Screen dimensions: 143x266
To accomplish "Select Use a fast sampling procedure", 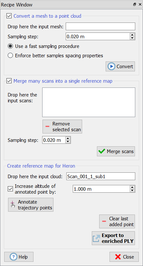I will click(x=10, y=46).
